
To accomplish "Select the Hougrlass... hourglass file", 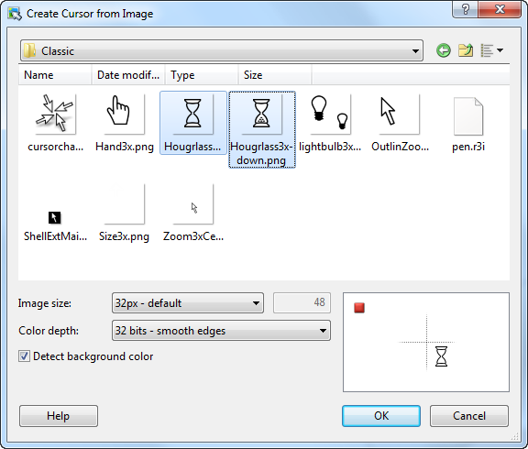I will tap(192, 123).
